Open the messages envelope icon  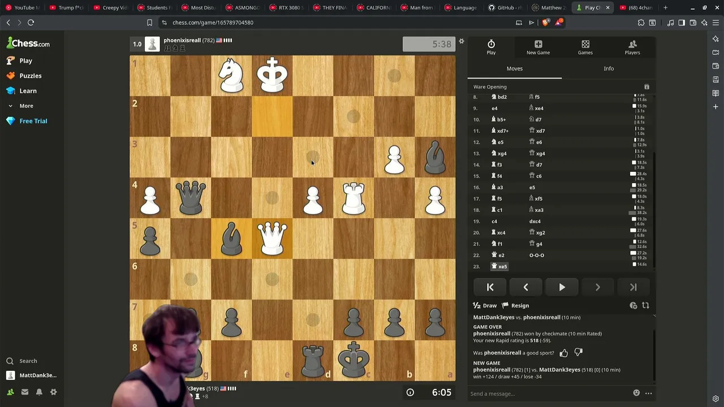25,392
